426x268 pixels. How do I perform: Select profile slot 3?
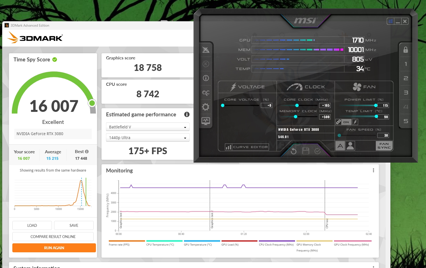click(406, 93)
